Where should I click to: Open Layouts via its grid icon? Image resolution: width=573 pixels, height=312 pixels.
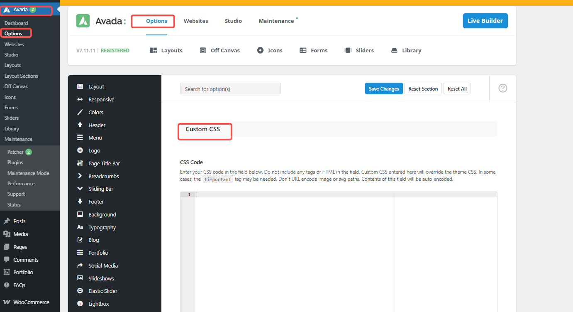[x=154, y=50]
